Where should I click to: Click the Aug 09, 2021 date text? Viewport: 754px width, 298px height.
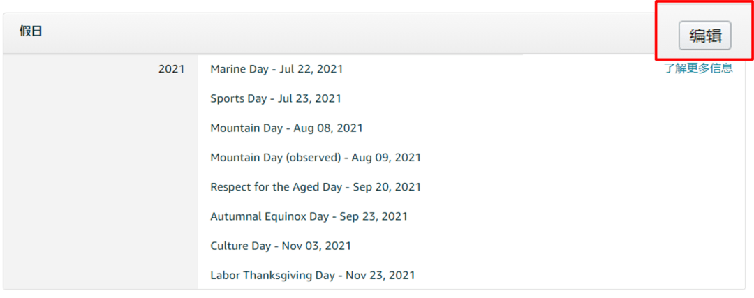tap(386, 158)
